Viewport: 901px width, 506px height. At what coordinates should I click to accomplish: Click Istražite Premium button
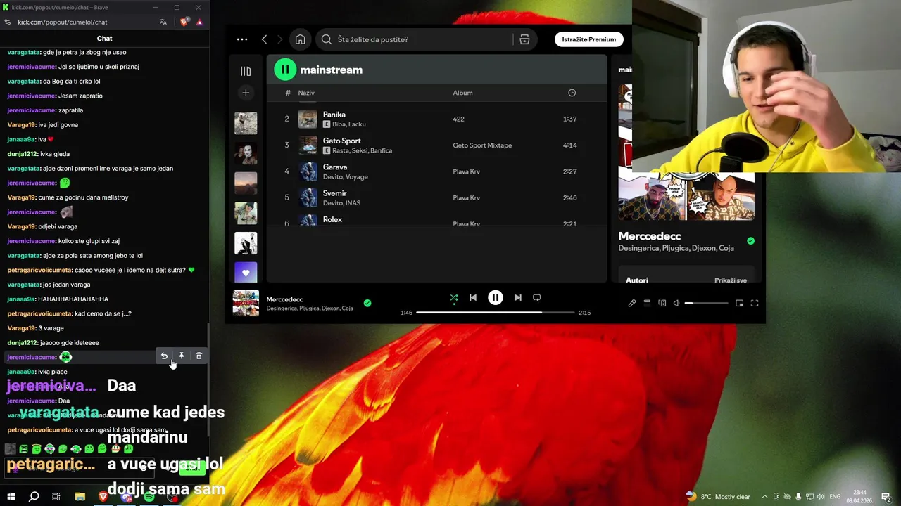(x=588, y=39)
